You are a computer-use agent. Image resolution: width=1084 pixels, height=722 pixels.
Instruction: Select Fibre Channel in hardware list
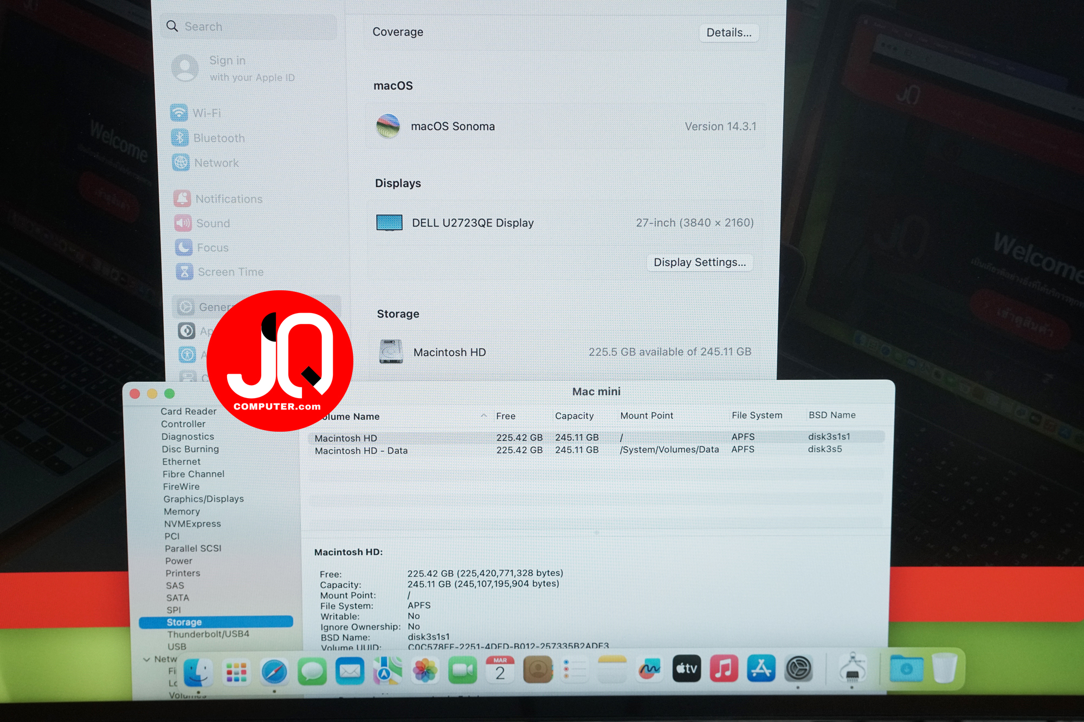coord(193,473)
